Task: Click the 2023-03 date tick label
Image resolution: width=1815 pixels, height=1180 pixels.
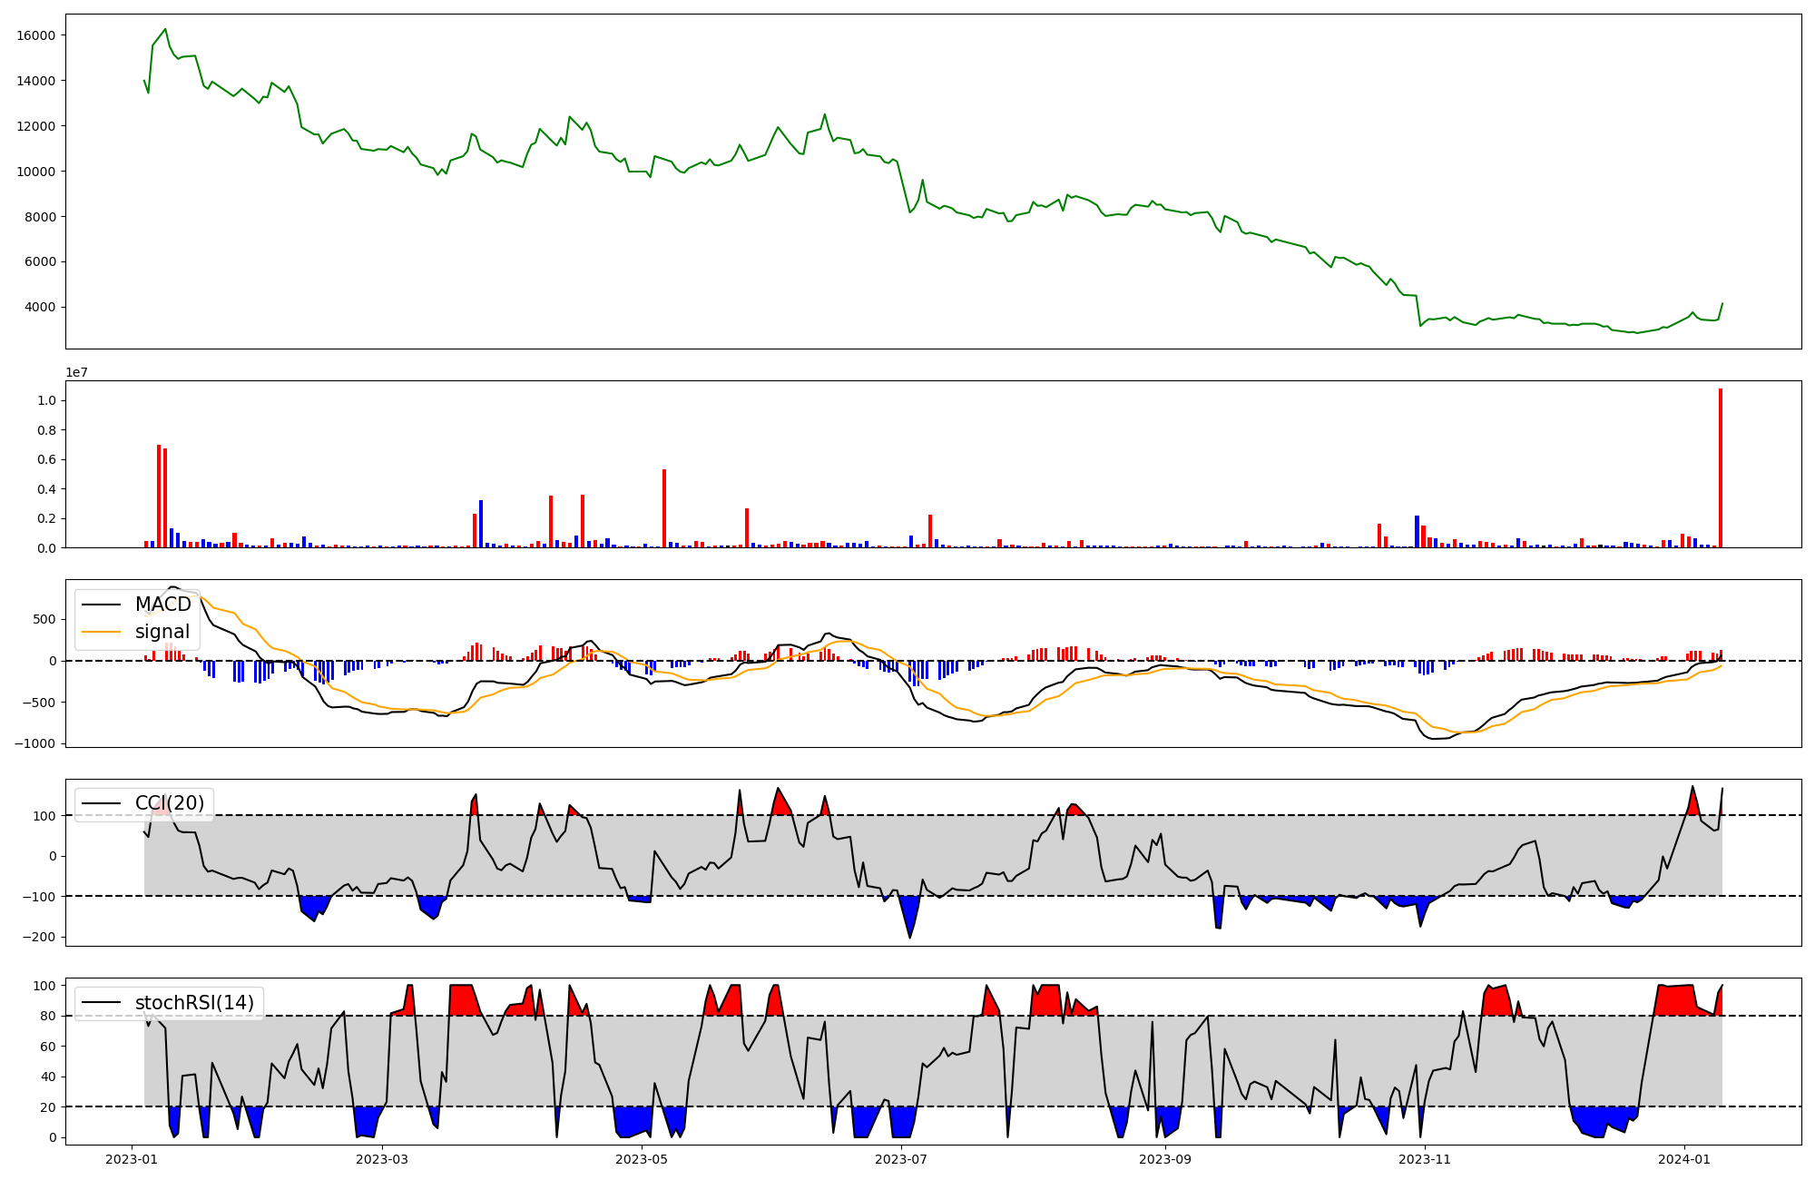Action: click(x=382, y=1159)
